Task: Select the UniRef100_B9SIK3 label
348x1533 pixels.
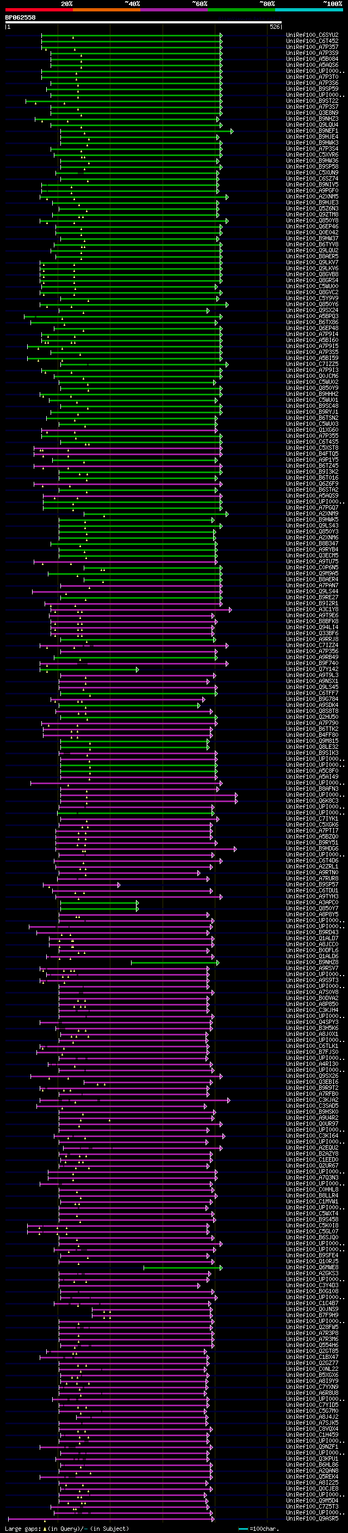Action: (312, 753)
